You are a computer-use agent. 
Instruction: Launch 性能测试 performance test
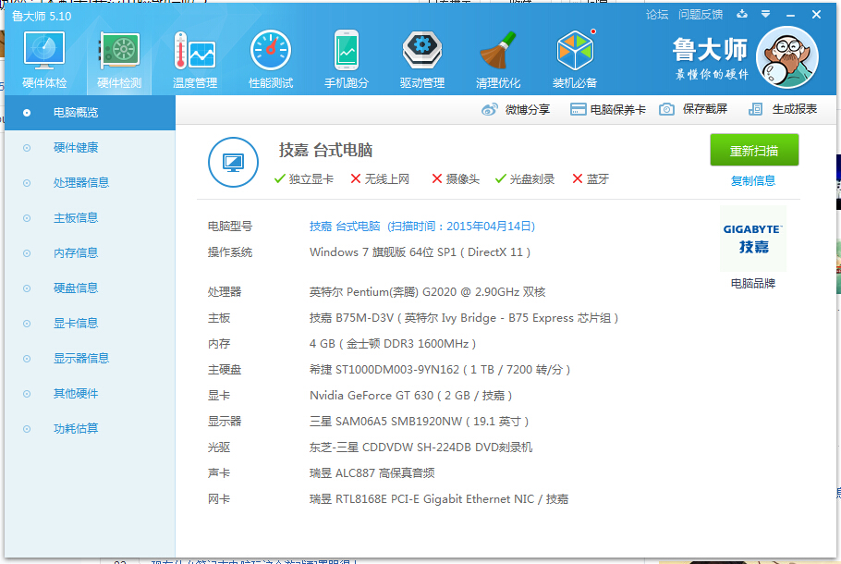[271, 59]
